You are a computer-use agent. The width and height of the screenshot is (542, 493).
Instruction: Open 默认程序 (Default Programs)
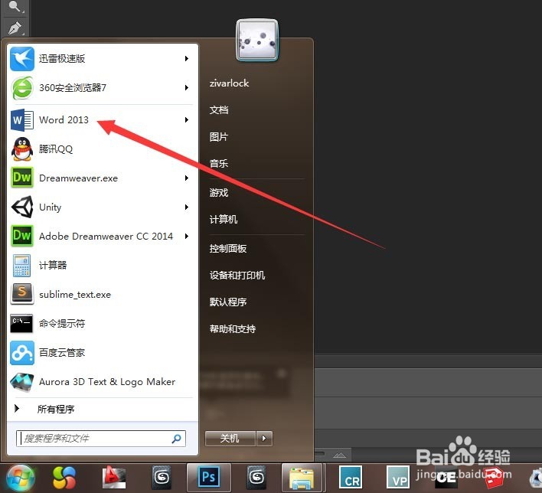[x=228, y=302]
